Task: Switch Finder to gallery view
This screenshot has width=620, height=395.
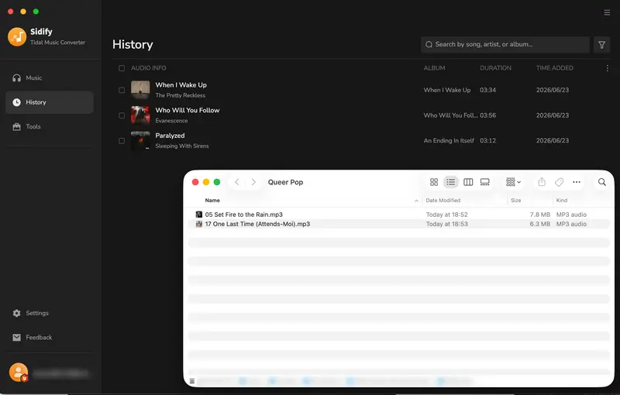Action: 485,182
